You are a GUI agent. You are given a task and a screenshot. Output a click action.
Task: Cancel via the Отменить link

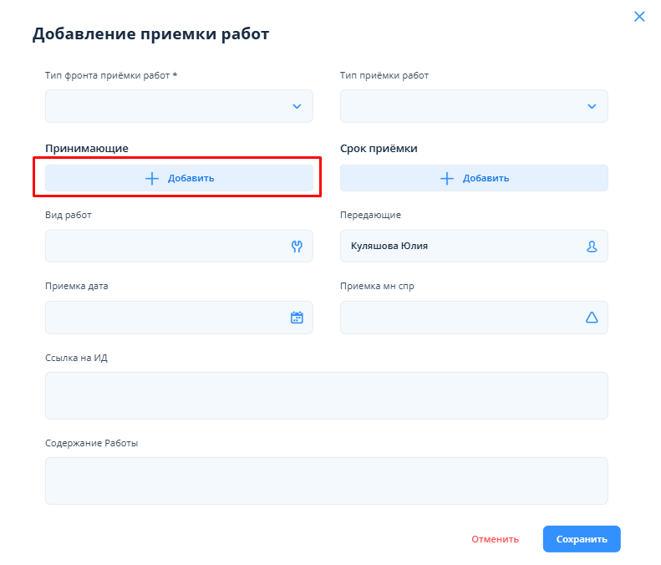coord(495,539)
